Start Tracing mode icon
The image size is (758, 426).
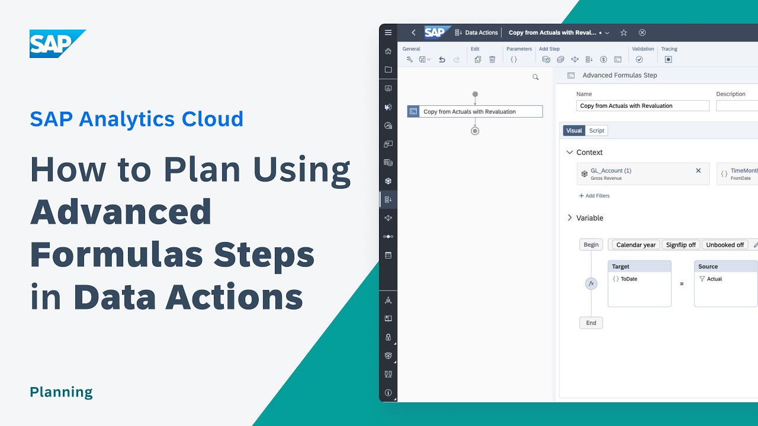click(668, 59)
